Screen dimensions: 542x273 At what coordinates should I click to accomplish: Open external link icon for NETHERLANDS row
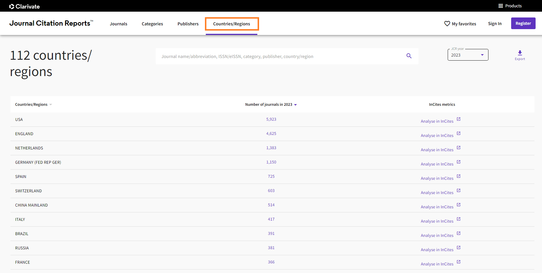click(x=458, y=147)
